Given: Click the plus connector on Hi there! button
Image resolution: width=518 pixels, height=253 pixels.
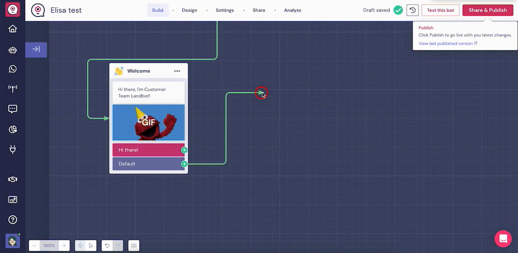Looking at the screenshot, I should (x=184, y=150).
